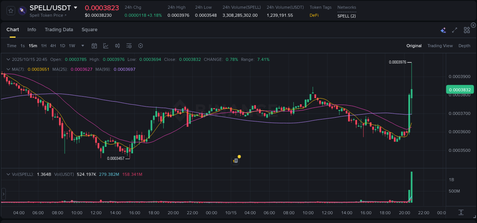Viewport: 477px width, 223px height.
Task: Open the widgets layout grid icon
Action: point(466,30)
